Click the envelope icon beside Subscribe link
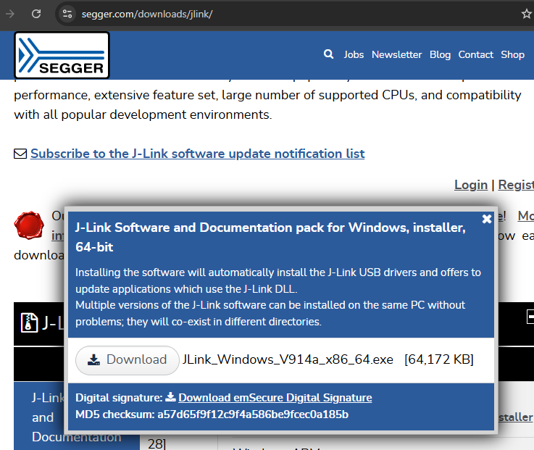 (20, 154)
